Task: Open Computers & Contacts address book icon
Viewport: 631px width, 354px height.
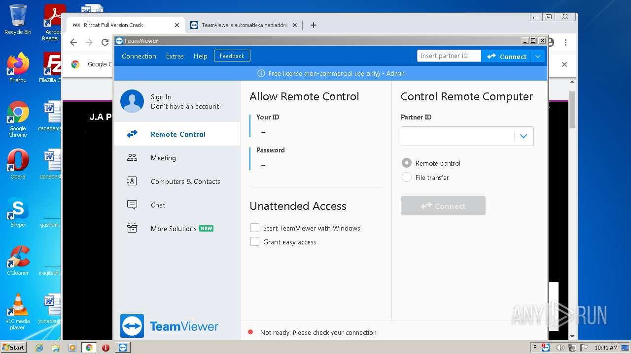Action: pyautogui.click(x=132, y=181)
